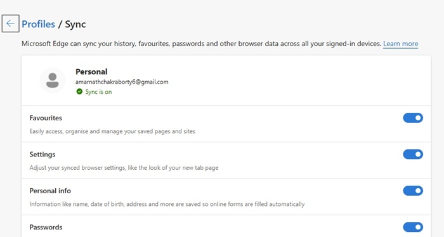Click the Personal info description about online forms

point(167,204)
